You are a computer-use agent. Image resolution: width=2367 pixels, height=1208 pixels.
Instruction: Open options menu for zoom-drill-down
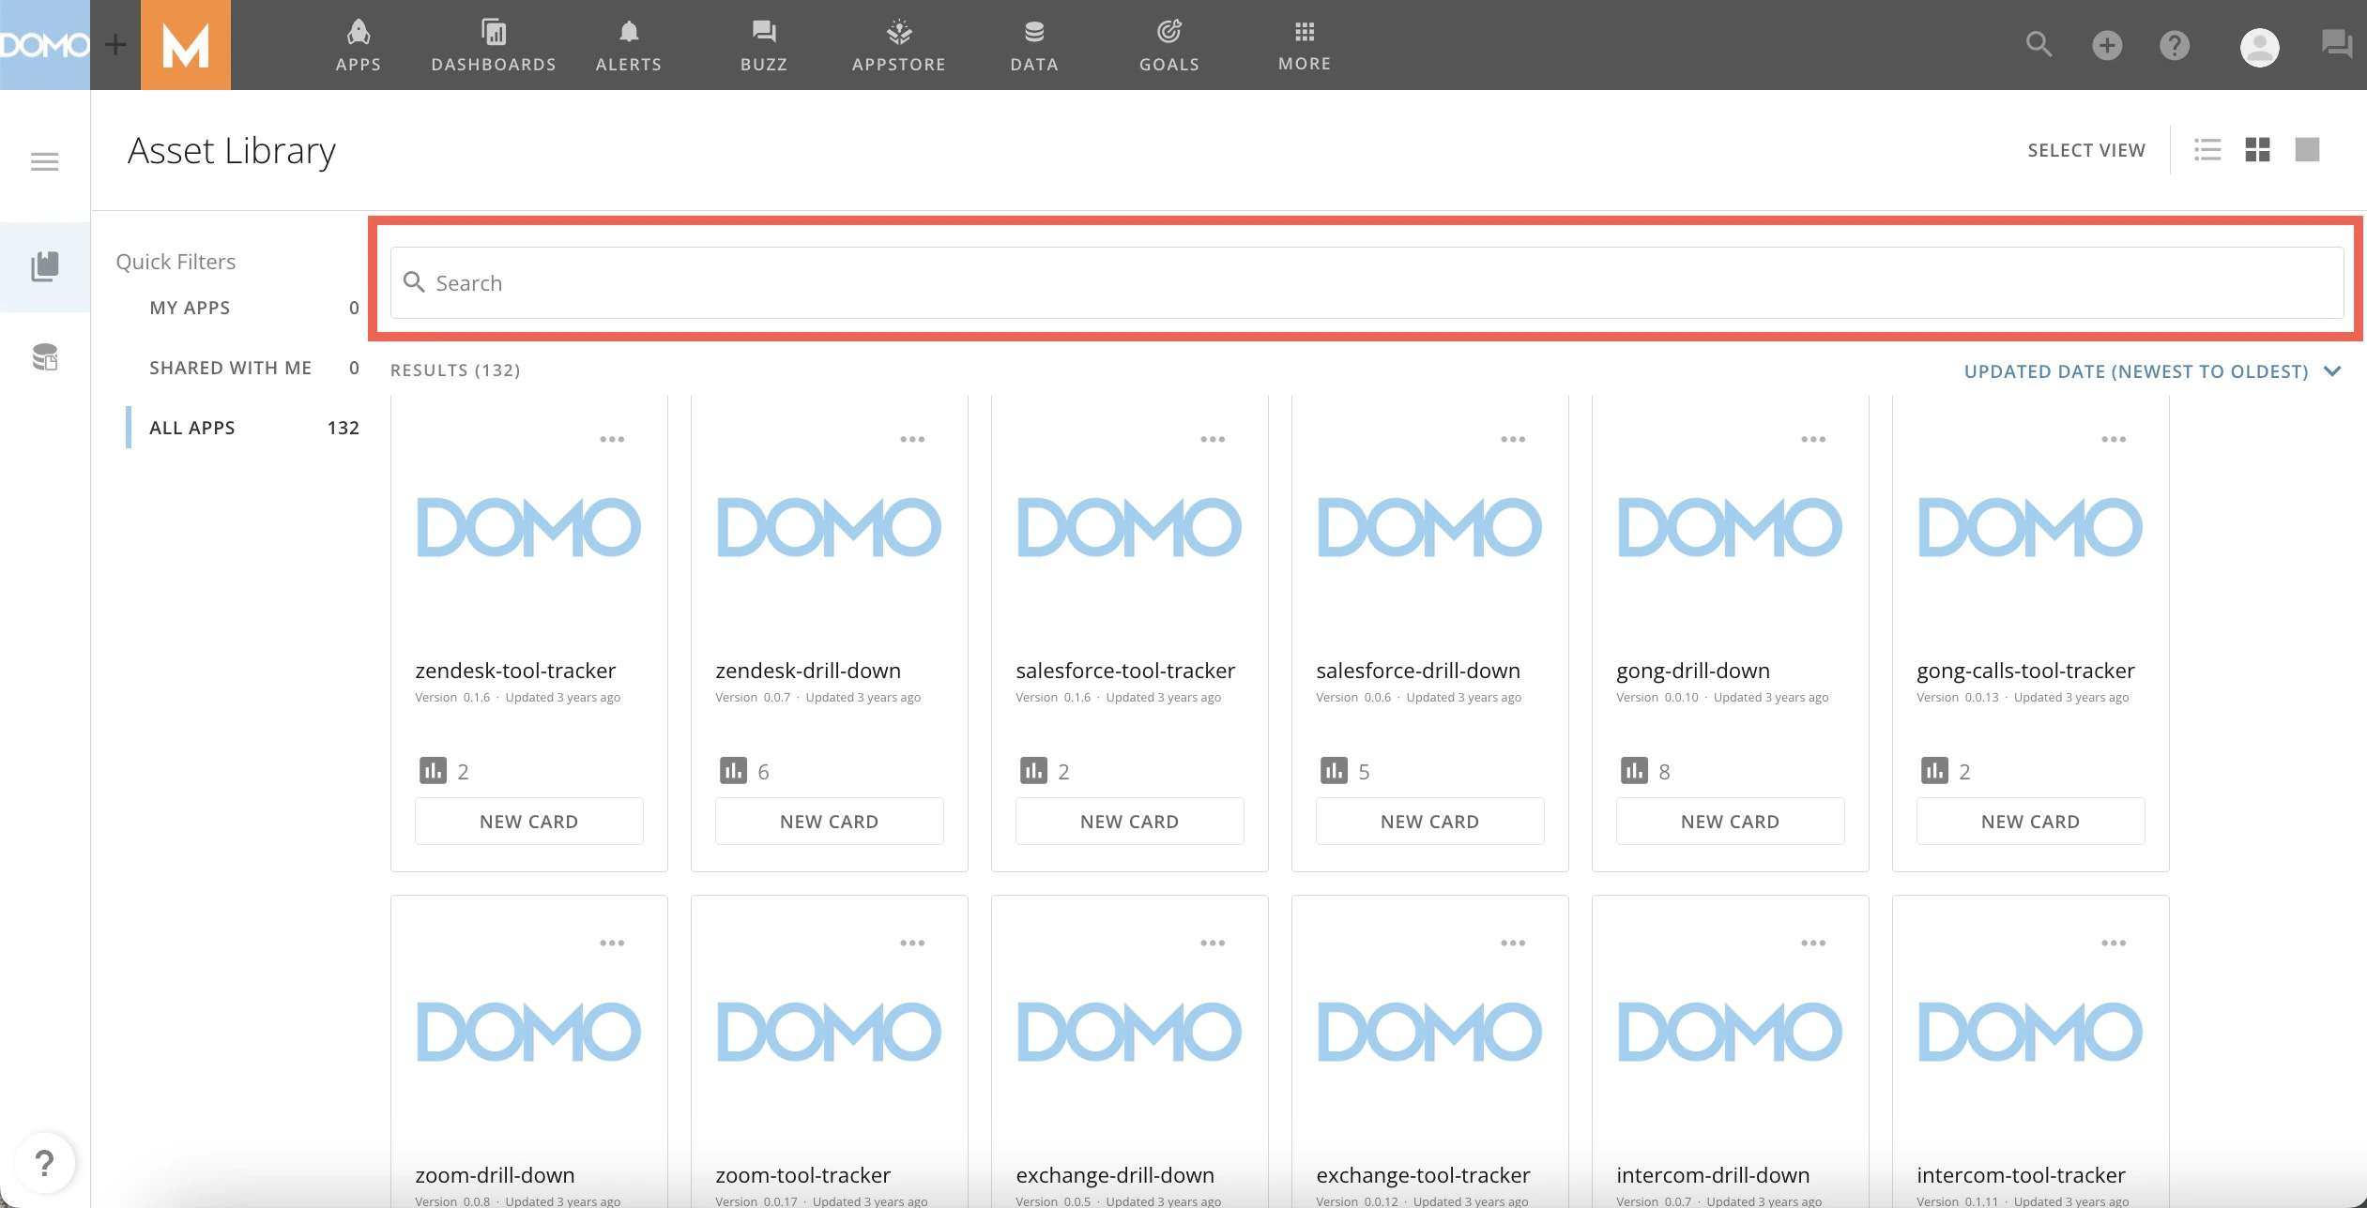[612, 943]
